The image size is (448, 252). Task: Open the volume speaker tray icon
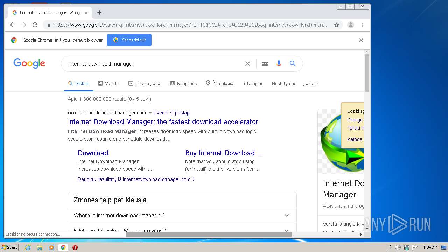398,247
